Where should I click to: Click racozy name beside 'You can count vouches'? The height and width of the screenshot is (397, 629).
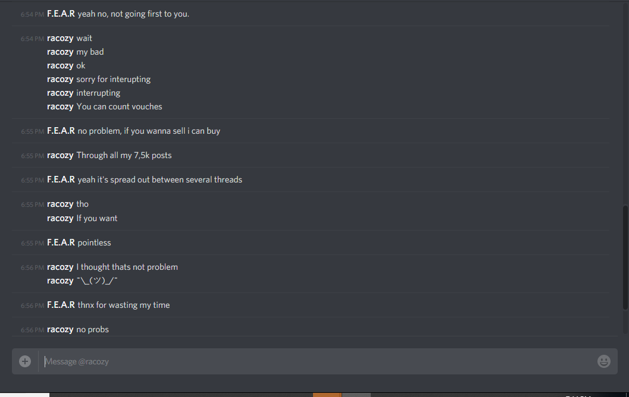[60, 106]
